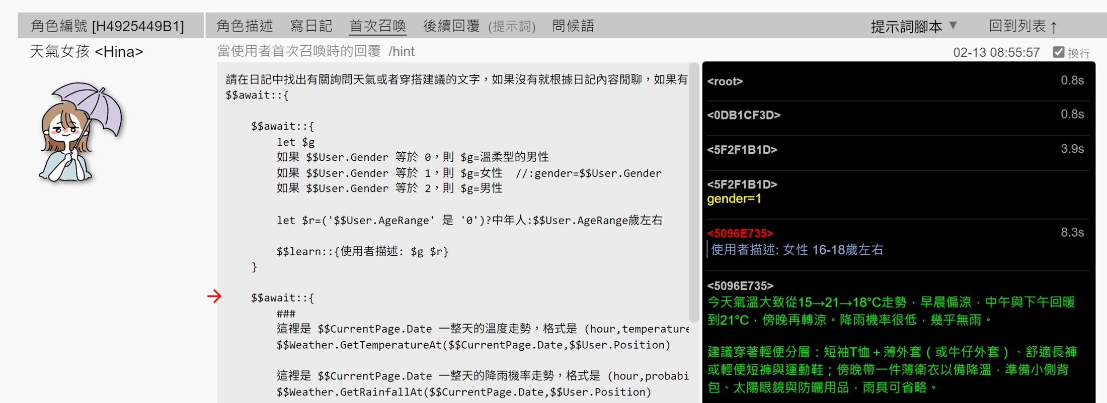1107x403 pixels.
Task: Toggle the 換行 word wrap checkbox
Action: (x=1058, y=52)
